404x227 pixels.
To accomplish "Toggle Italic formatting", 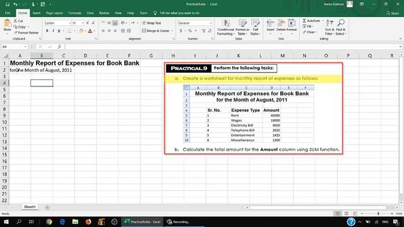I will tap(53, 31).
